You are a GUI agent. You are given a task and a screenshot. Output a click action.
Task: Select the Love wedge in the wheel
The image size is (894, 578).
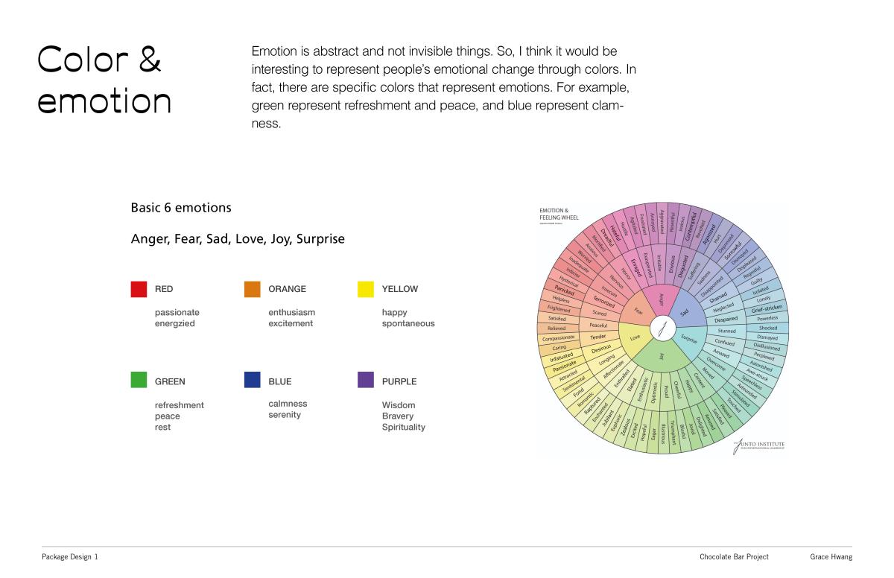[635, 338]
